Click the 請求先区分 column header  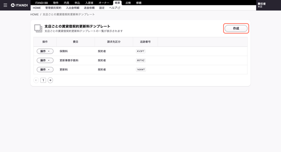[114, 42]
